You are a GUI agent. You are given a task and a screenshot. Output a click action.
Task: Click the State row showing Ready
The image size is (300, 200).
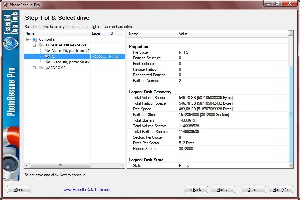(207, 166)
